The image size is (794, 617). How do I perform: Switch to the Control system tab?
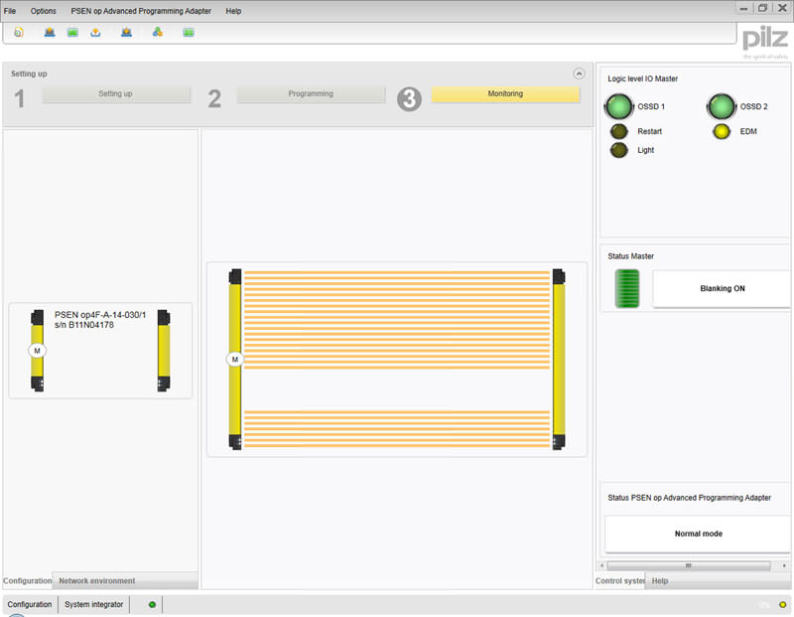pyautogui.click(x=620, y=581)
